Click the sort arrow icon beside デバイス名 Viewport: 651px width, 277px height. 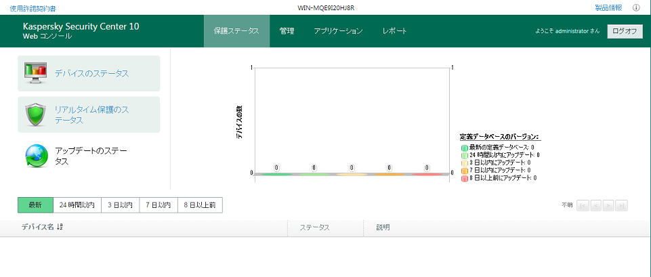point(60,227)
